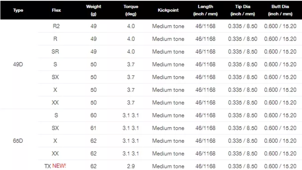302x170 pixels.
Task: Click the red NEW! label
Action: click(59, 166)
